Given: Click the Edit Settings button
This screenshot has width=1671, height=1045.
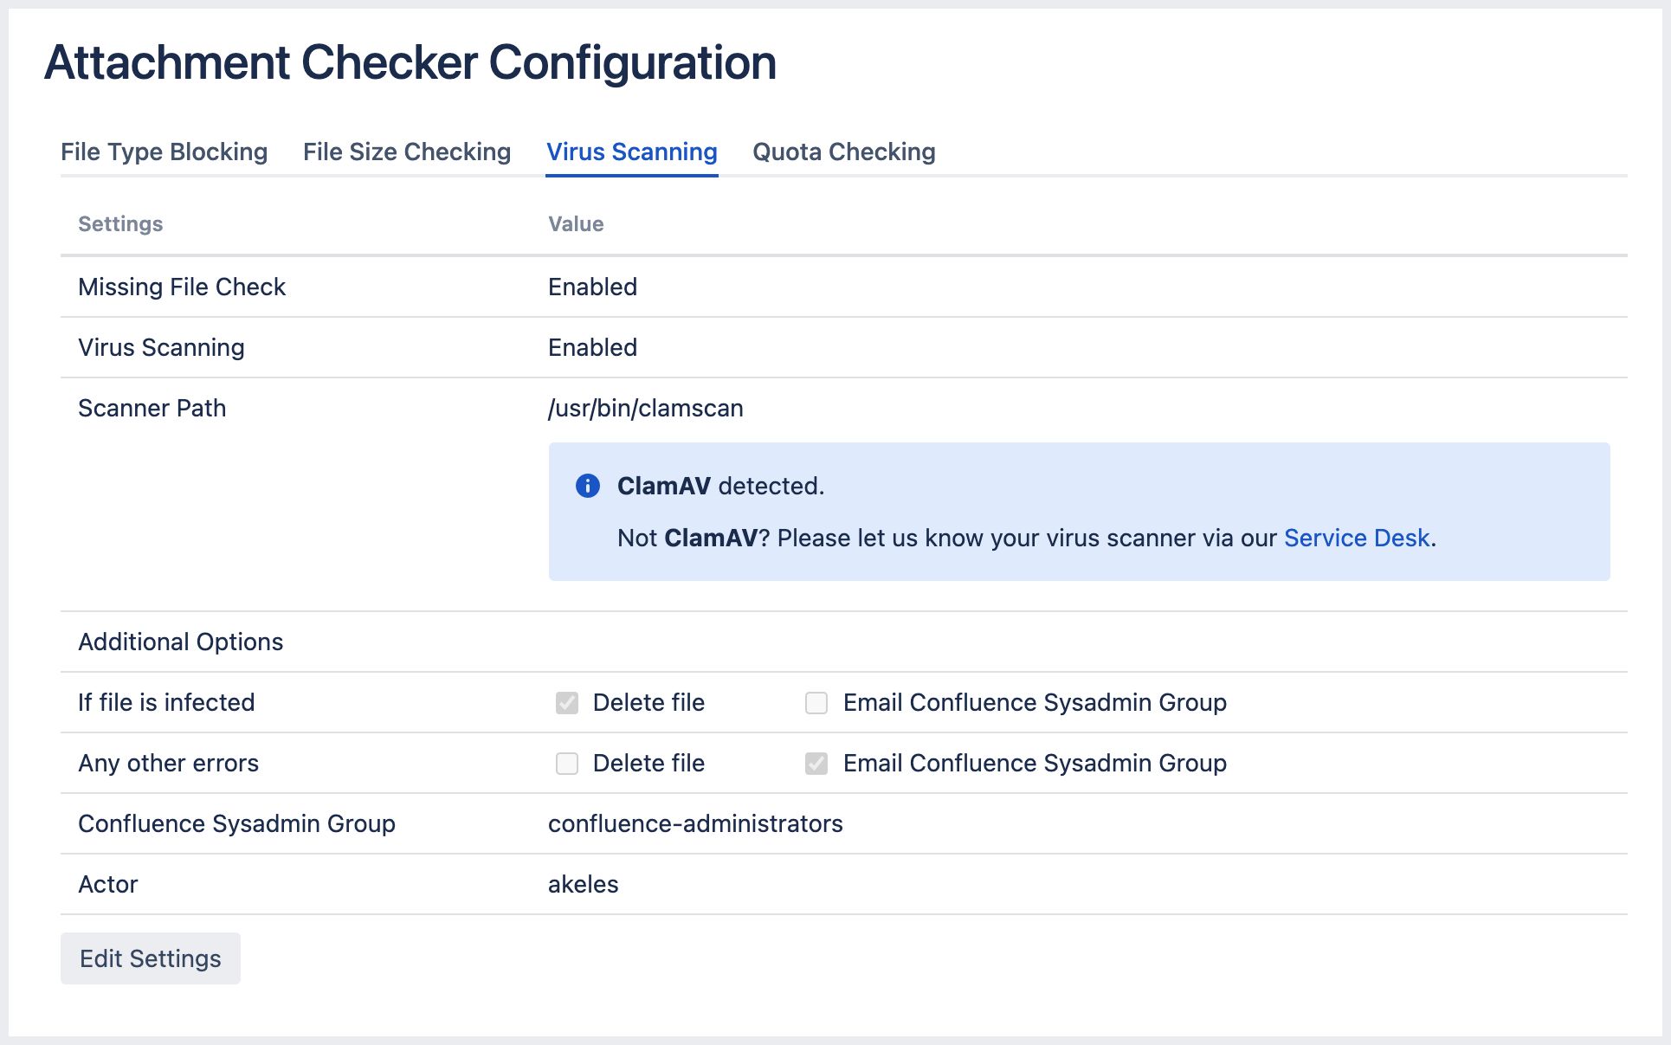Looking at the screenshot, I should 150,958.
